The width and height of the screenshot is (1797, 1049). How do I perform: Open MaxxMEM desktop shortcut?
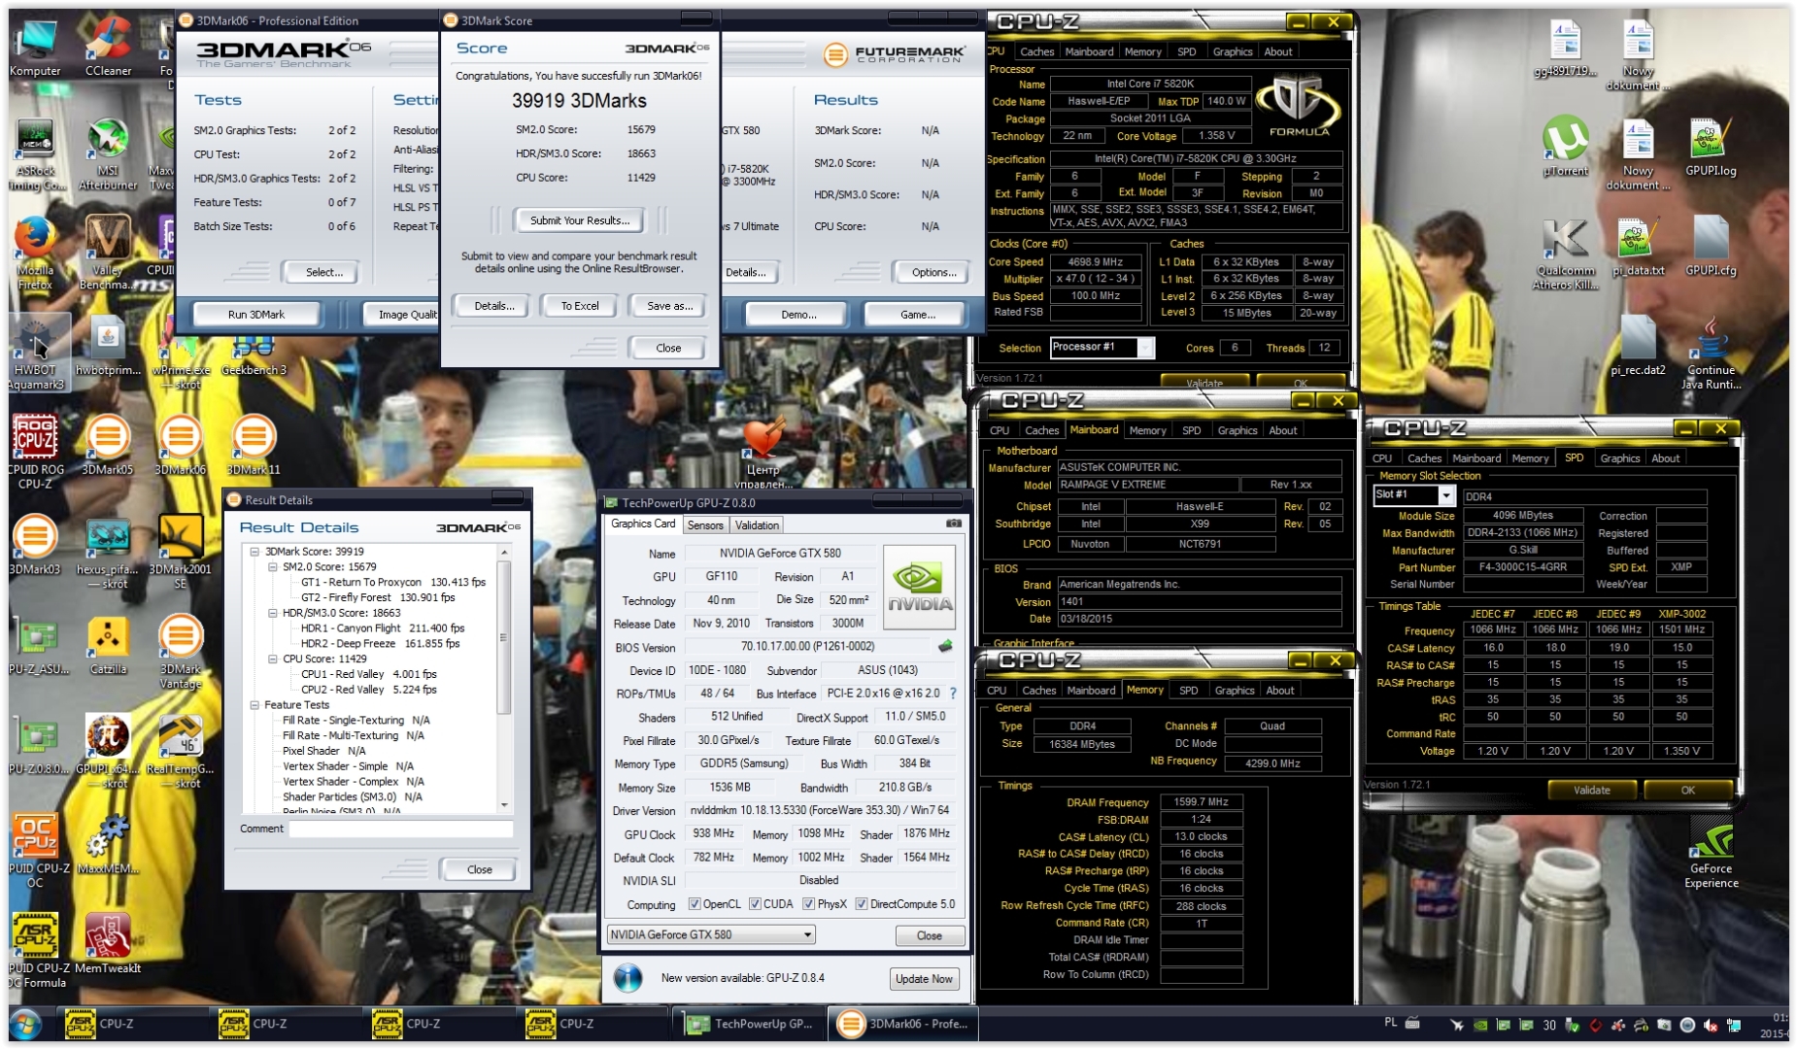tap(108, 844)
